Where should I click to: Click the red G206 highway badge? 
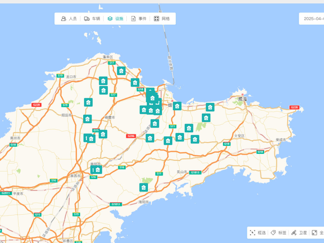(x=131, y=136)
